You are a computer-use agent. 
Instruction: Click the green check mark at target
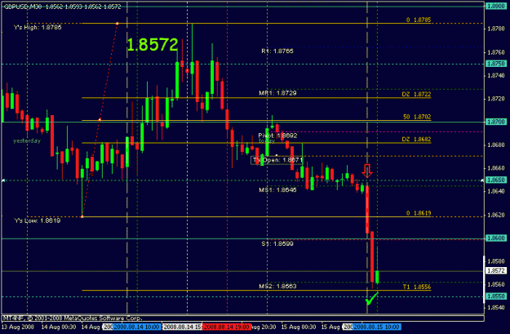(371, 298)
